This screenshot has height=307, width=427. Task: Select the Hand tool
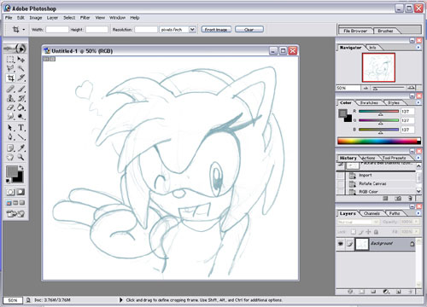[10, 157]
